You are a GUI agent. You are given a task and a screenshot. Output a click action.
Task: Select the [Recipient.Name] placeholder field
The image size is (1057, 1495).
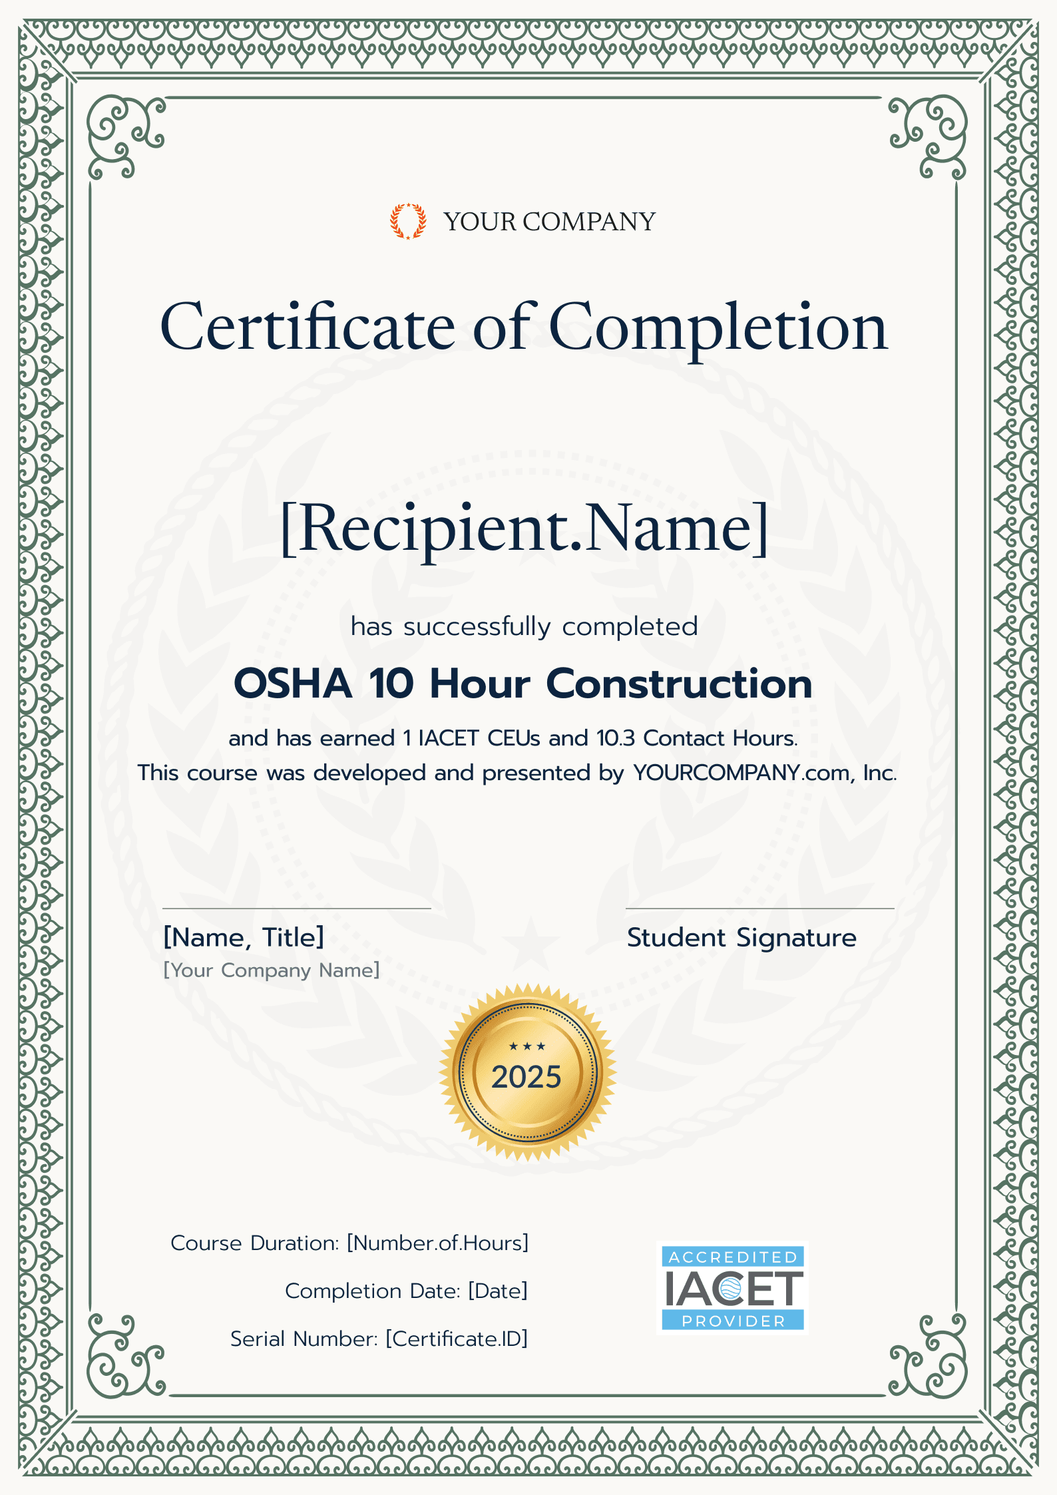pos(525,528)
